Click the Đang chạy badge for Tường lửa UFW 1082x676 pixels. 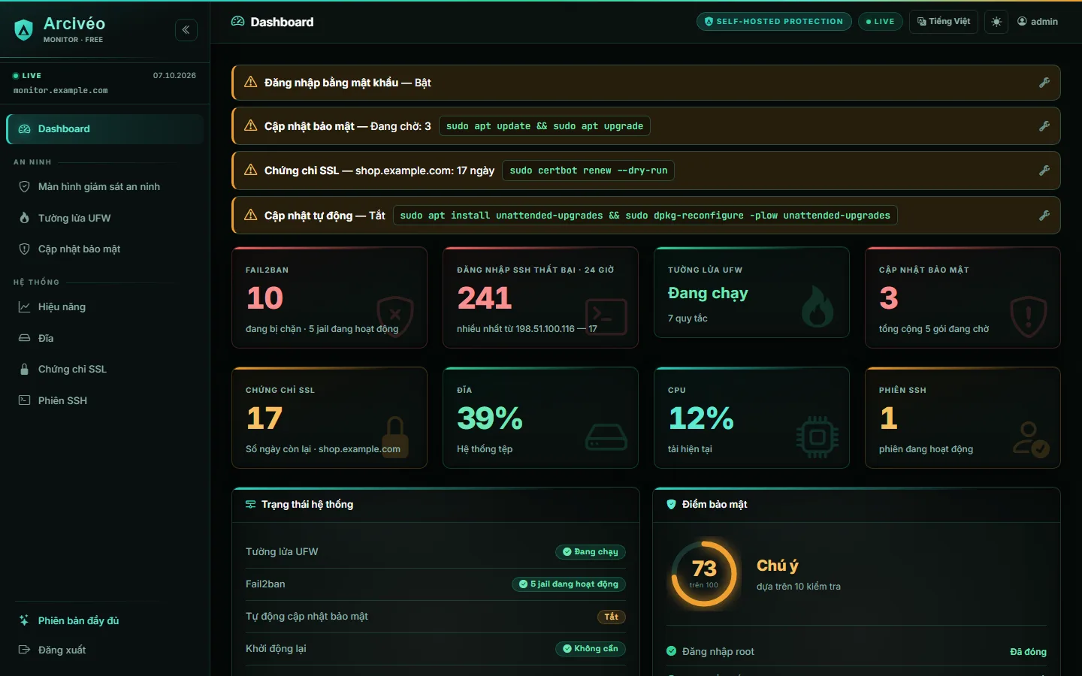[x=591, y=552]
